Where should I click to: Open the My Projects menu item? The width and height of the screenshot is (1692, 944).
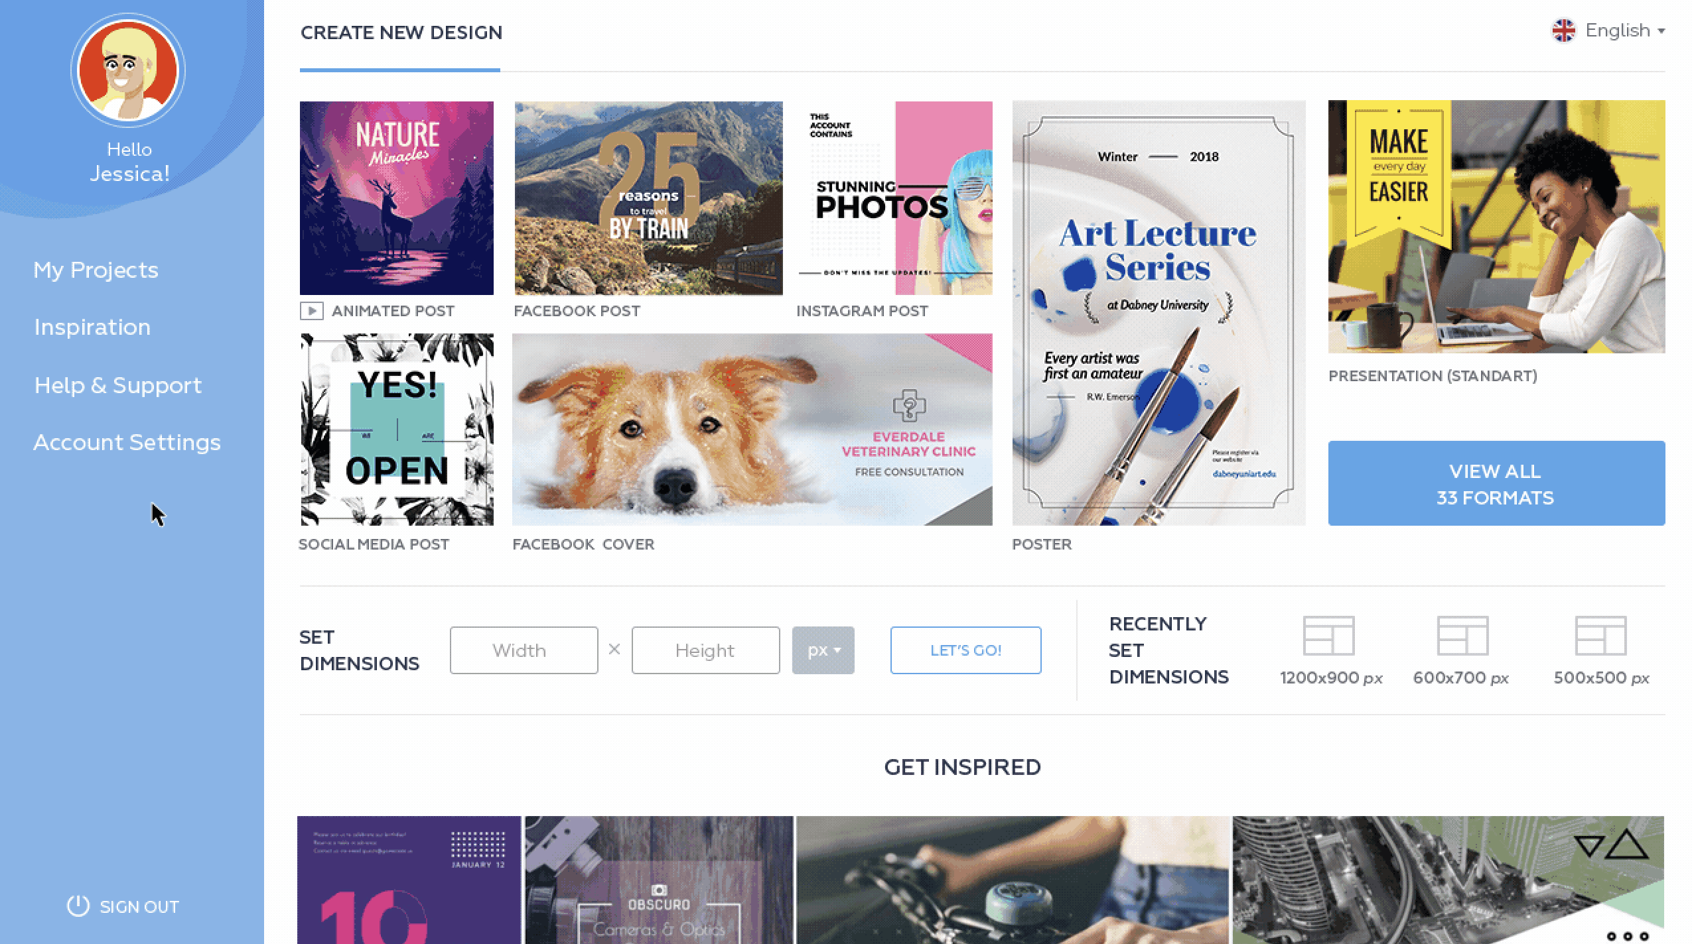(x=96, y=270)
